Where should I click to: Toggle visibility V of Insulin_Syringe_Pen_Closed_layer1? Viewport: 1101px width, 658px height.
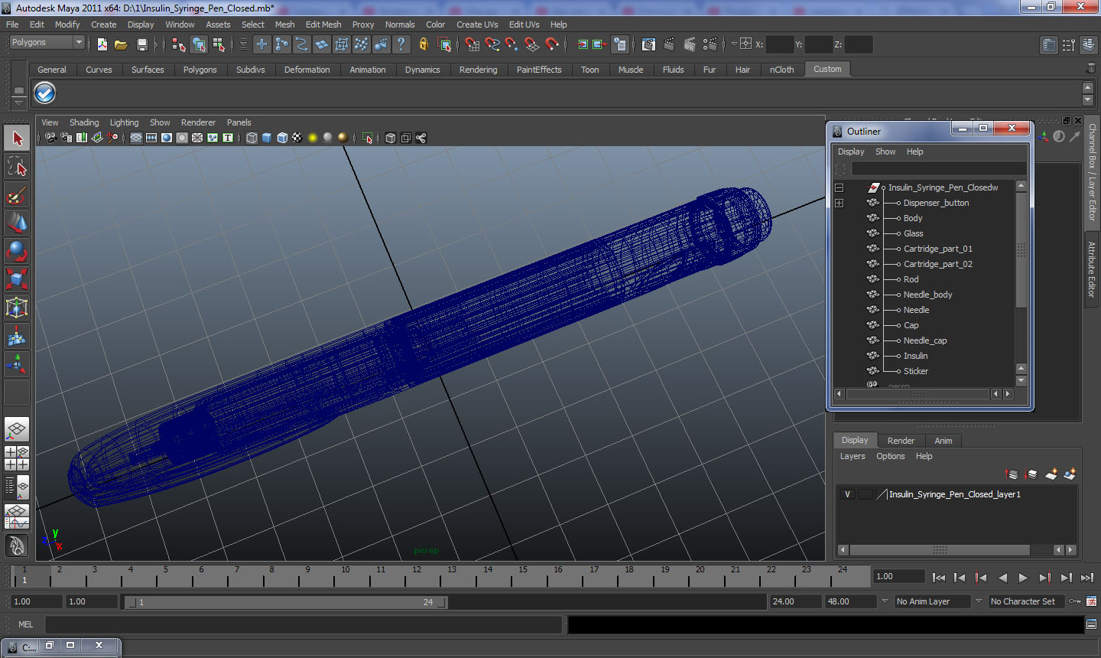pos(847,494)
